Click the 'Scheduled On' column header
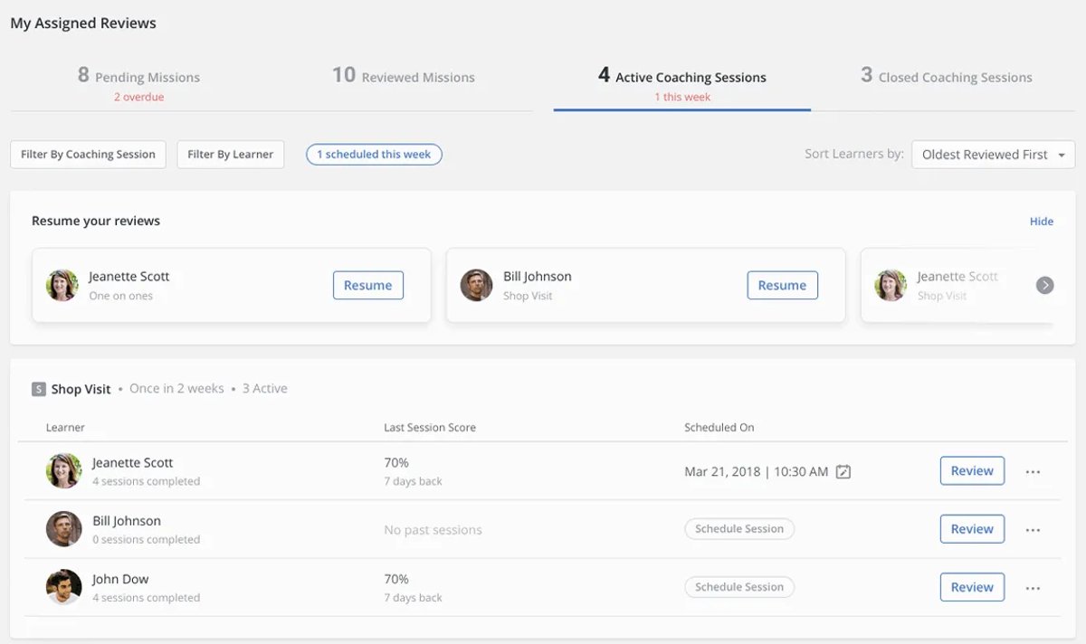 [x=719, y=428]
